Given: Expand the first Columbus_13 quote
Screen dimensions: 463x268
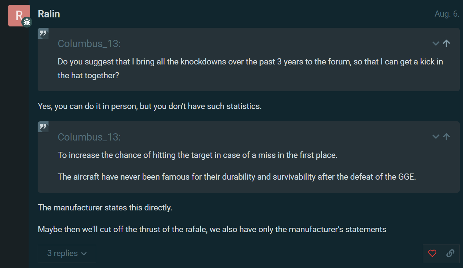Looking at the screenshot, I should pyautogui.click(x=436, y=43).
